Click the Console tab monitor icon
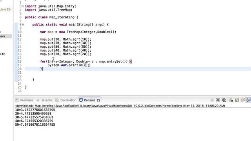251x141 pixels. click(x=81, y=100)
